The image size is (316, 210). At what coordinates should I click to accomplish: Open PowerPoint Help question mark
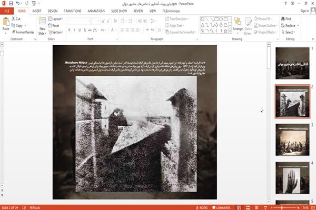click(285, 4)
